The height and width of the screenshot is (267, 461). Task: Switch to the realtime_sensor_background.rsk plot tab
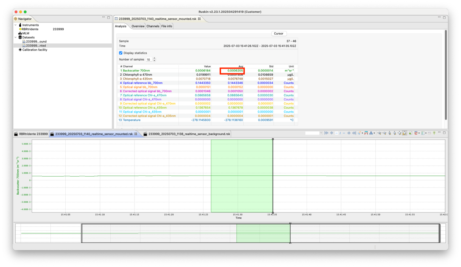(187, 134)
